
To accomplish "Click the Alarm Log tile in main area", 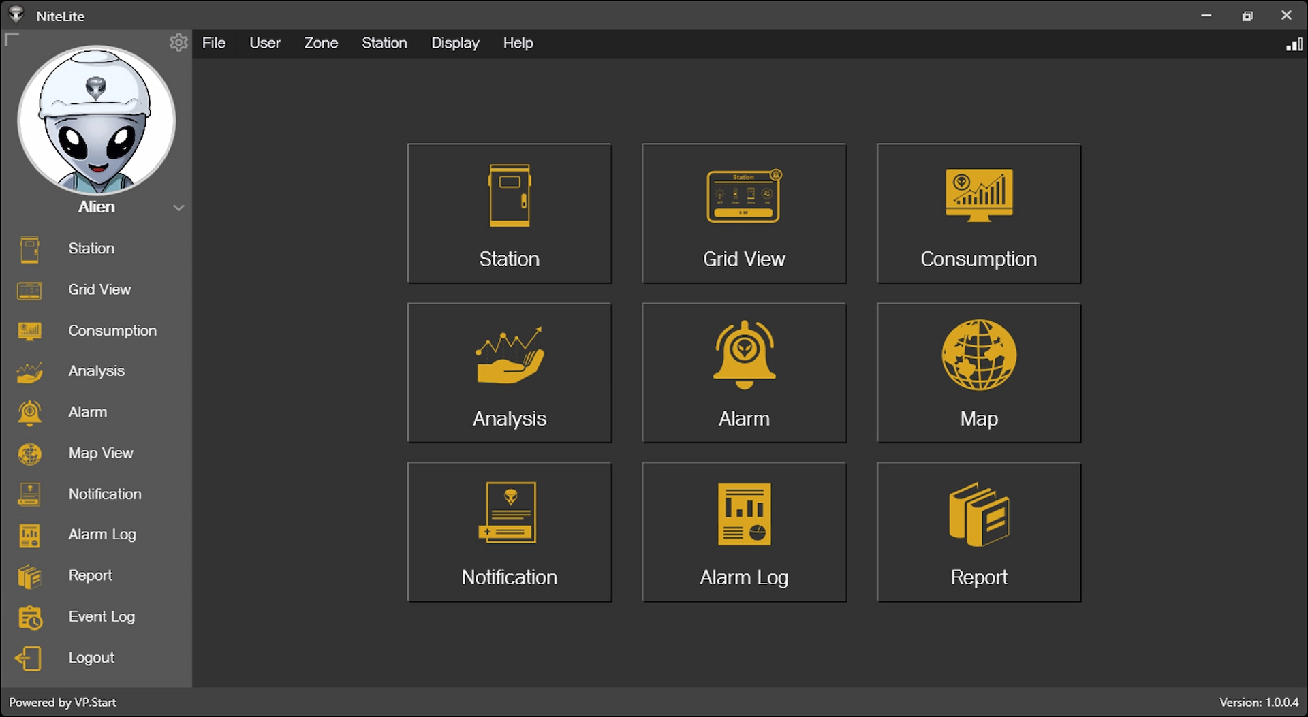I will coord(743,532).
